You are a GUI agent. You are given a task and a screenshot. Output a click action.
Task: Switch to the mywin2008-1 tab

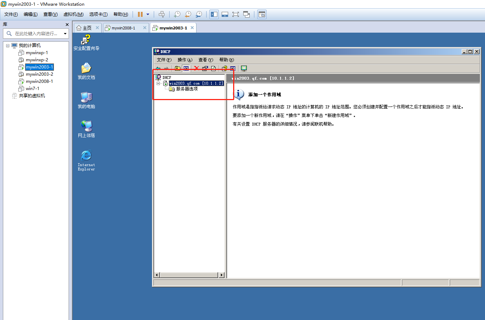point(123,28)
